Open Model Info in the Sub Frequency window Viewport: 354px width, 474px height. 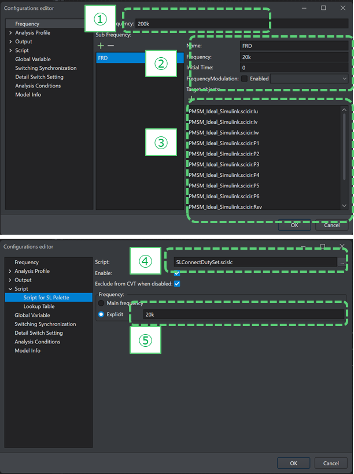pos(28,95)
